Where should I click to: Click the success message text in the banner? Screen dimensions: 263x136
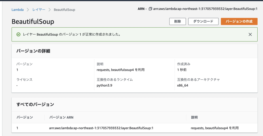click(x=72, y=35)
